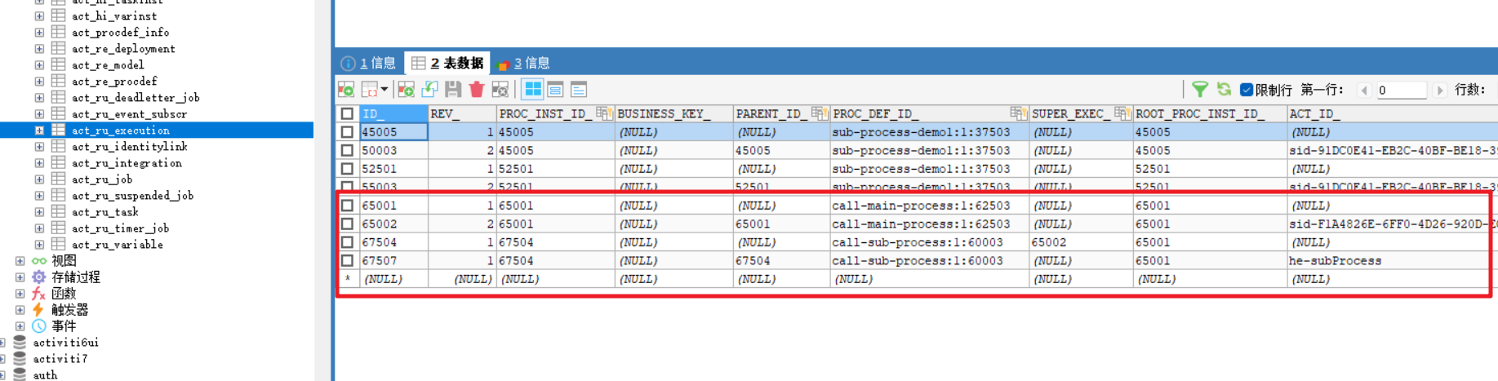Click the functions fx icon

pyautogui.click(x=38, y=293)
